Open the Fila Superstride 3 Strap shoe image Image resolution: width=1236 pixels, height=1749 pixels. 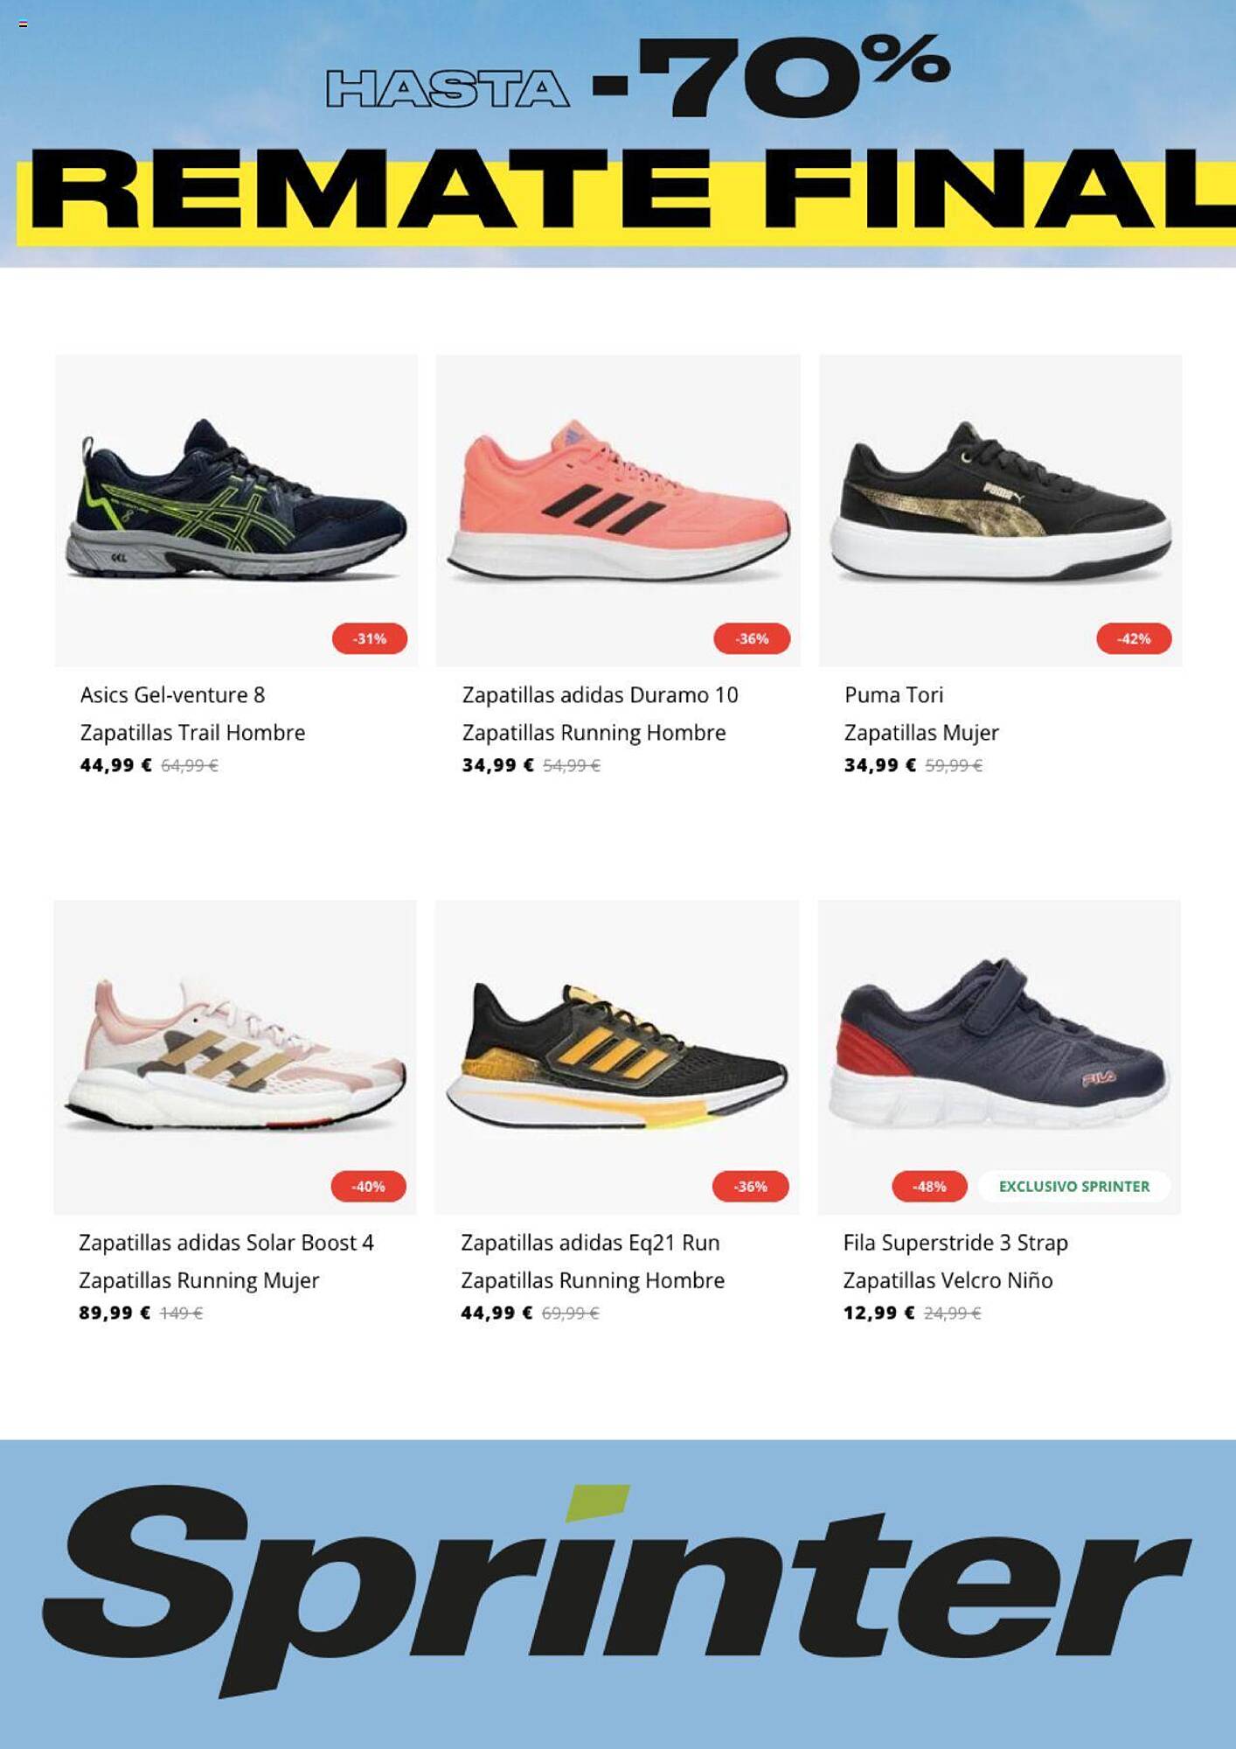(999, 1057)
